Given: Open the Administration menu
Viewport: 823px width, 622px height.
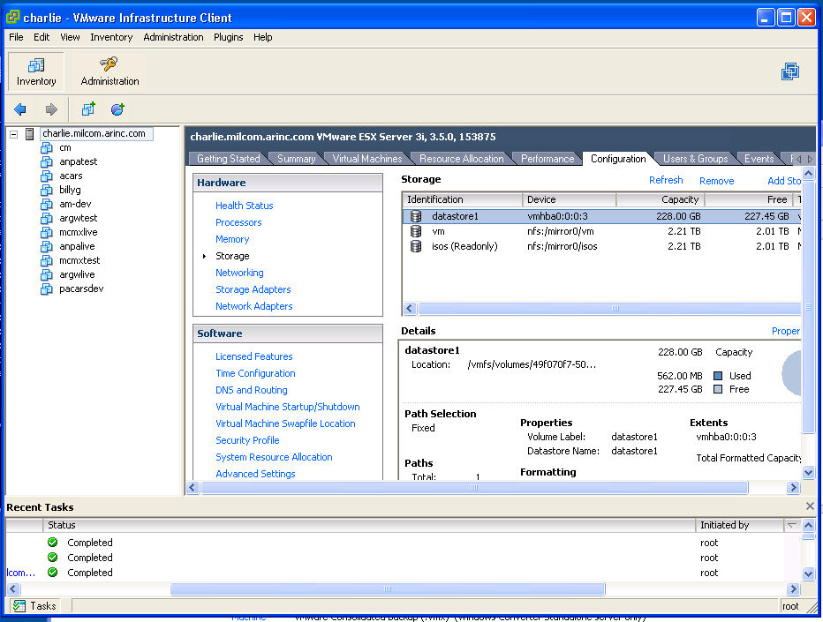Looking at the screenshot, I should [173, 37].
